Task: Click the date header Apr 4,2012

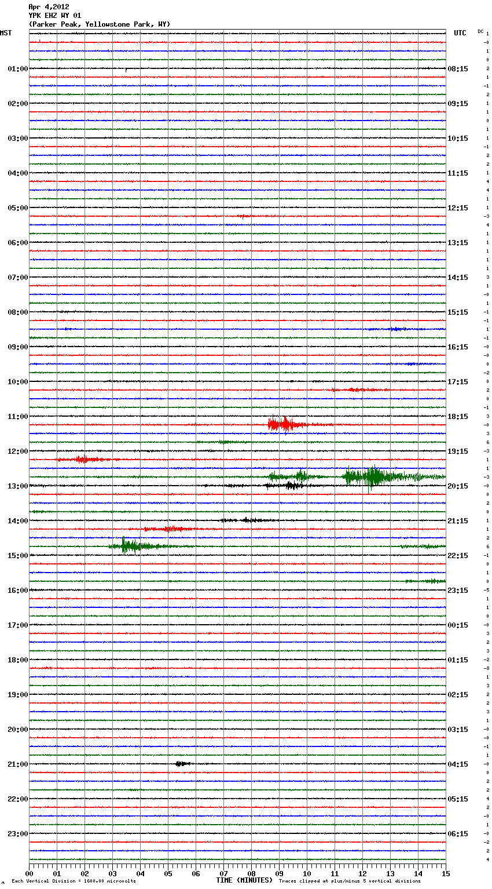Action: 49,7
